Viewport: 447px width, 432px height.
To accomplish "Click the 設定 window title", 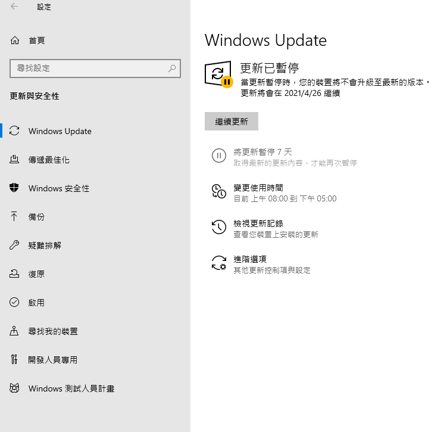I will tap(44, 7).
